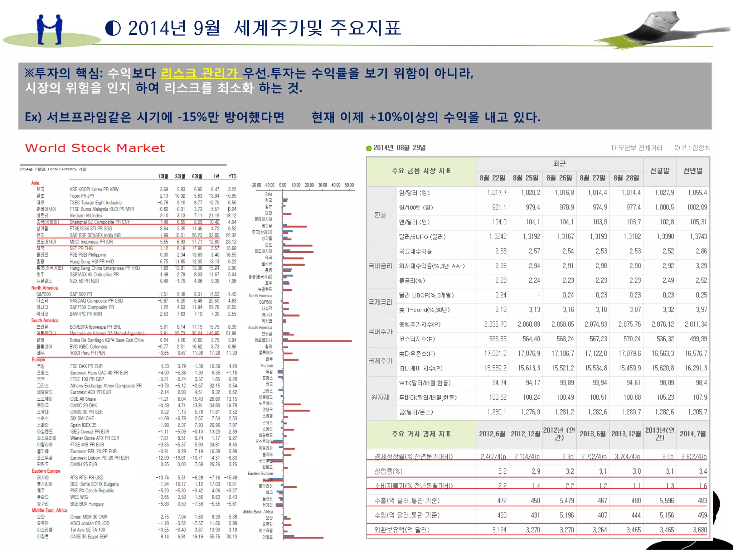Select the CASE 30 Egypt EGP entry

coord(89,536)
